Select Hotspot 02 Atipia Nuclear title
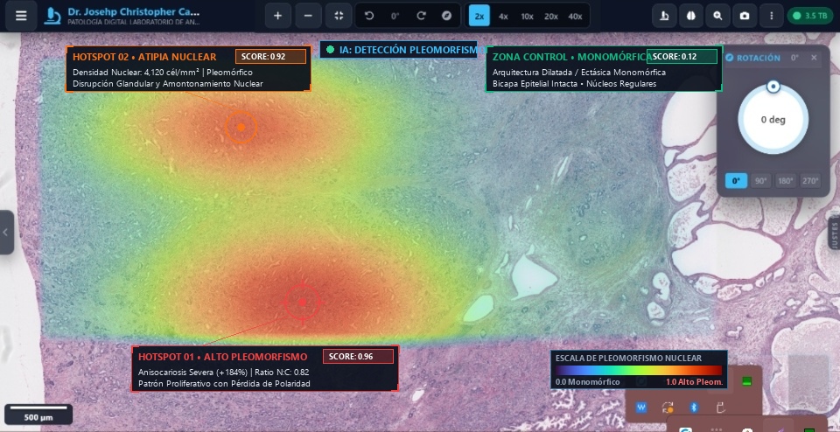This screenshot has height=432, width=840. click(144, 57)
